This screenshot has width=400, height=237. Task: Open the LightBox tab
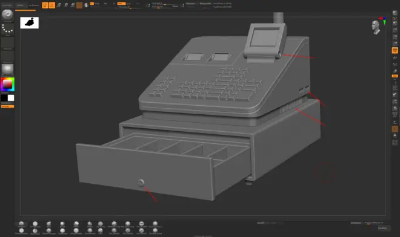pos(21,5)
